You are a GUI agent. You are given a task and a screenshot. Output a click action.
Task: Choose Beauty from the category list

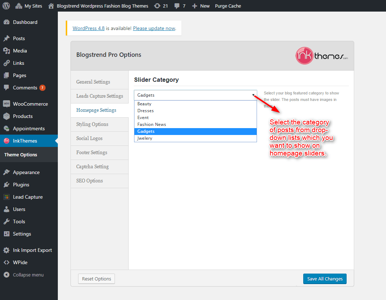tap(196, 104)
